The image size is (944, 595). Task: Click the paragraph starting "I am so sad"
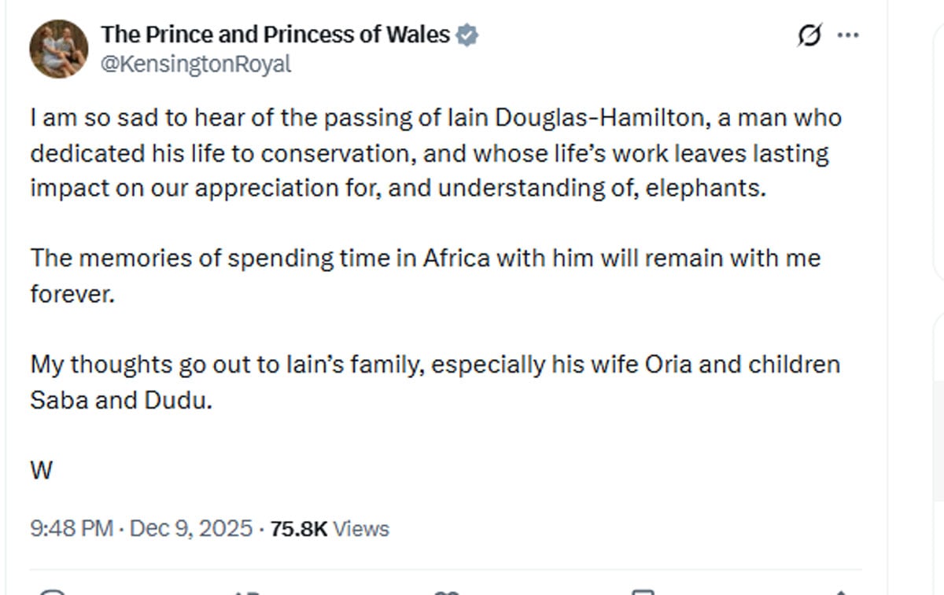[x=435, y=153]
